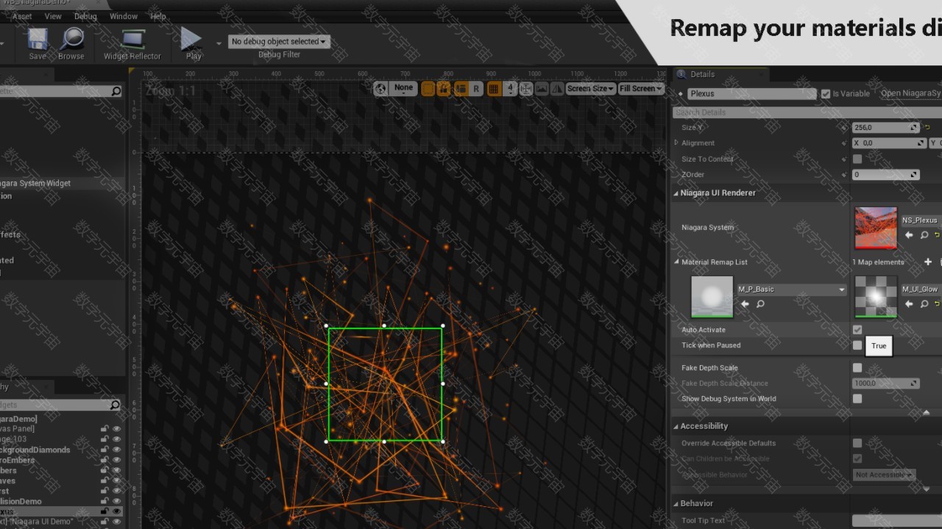Click the Open Niagara System button
Viewport: 942px width, 529px height.
tap(910, 93)
